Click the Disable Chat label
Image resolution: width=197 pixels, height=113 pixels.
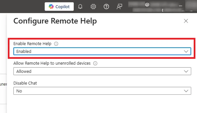coord(25,83)
